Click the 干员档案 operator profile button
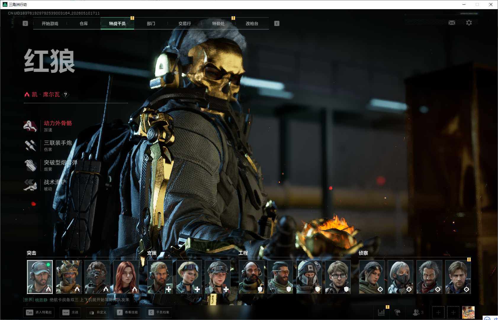The width and height of the screenshot is (498, 320). coord(159,312)
